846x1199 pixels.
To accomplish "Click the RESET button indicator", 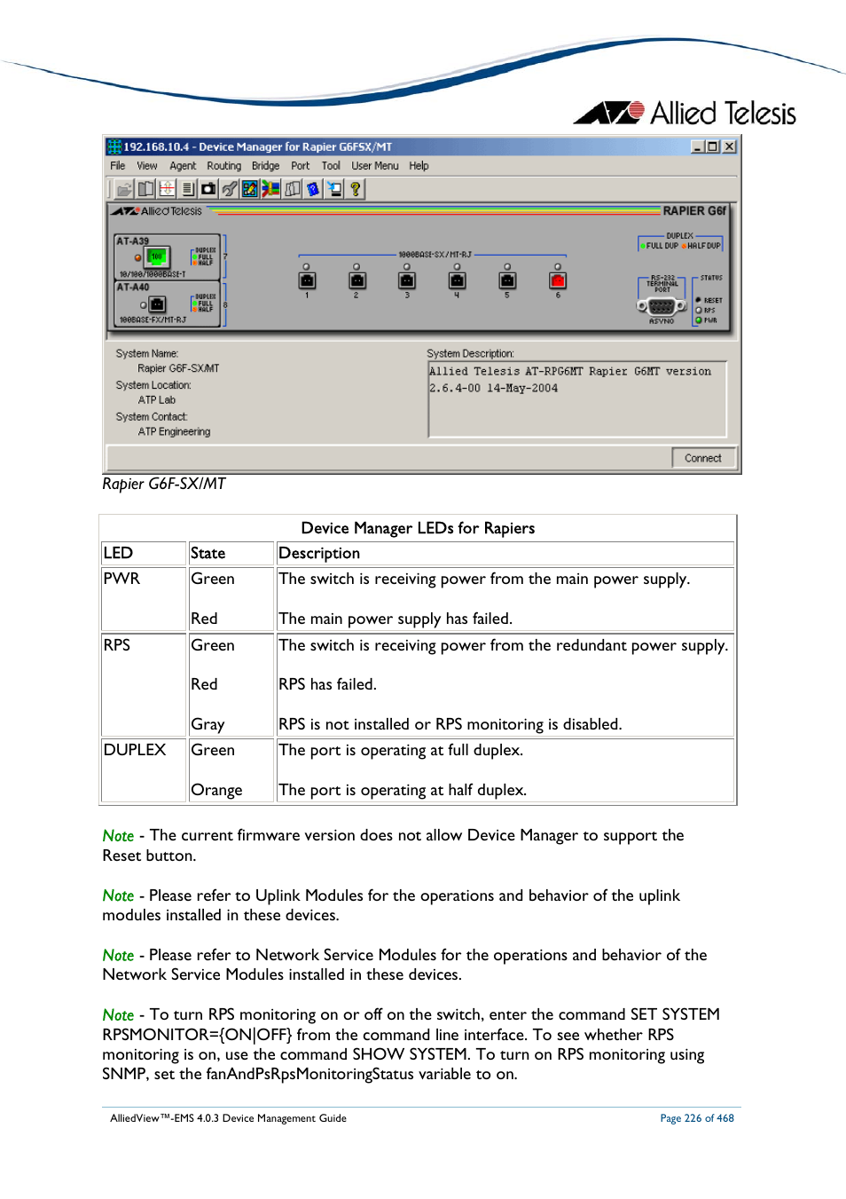I will [x=699, y=301].
